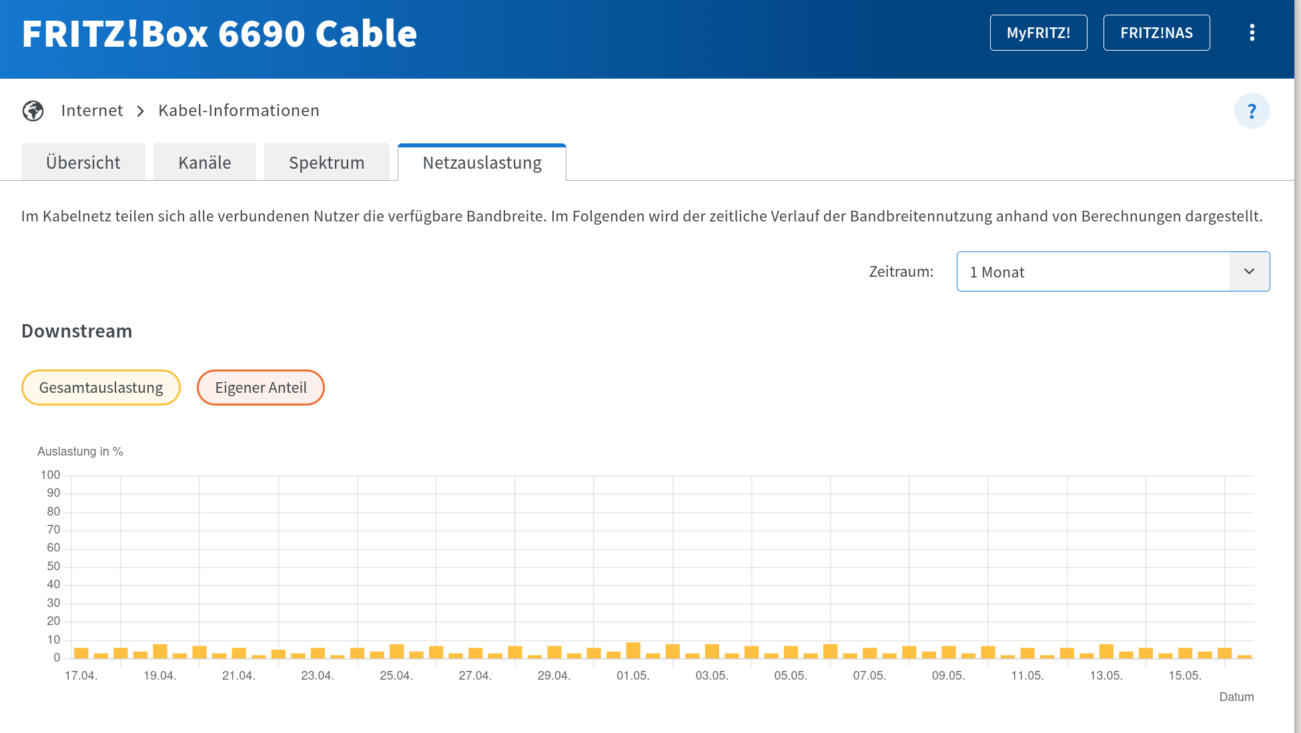This screenshot has width=1301, height=733.
Task: Click the tallest bar near 01.05.
Action: [633, 650]
